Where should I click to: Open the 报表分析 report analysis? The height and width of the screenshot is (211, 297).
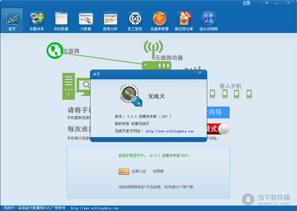110,21
